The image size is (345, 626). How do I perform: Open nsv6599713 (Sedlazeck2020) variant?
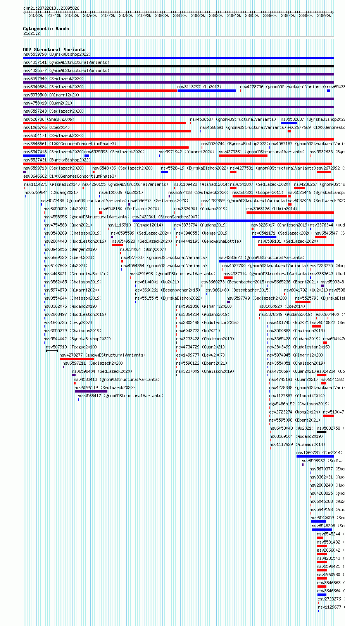[x=53, y=168]
